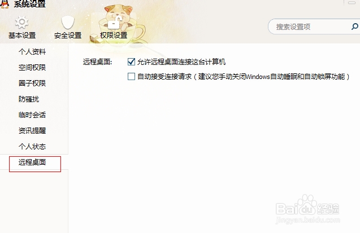Select the shield icon for 安全设置
The width and height of the screenshot is (360, 233).
(68, 23)
